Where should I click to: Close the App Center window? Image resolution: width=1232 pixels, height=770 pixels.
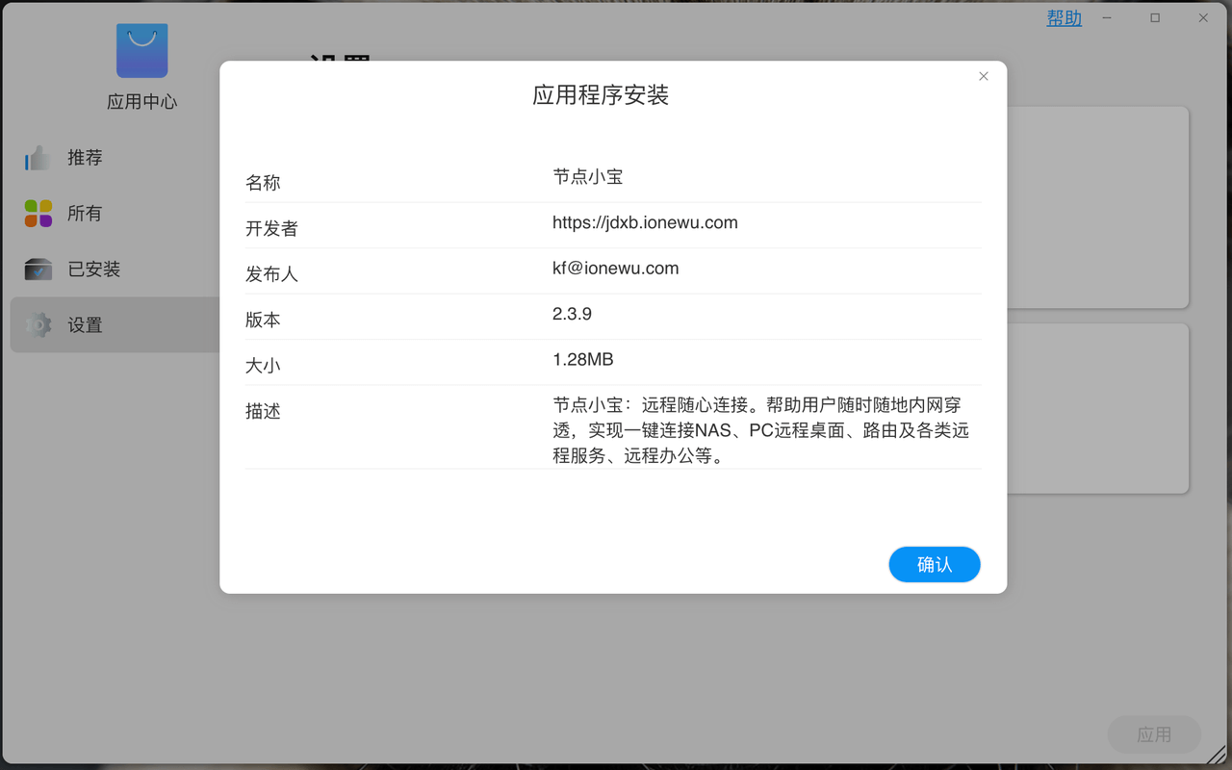tap(1203, 18)
